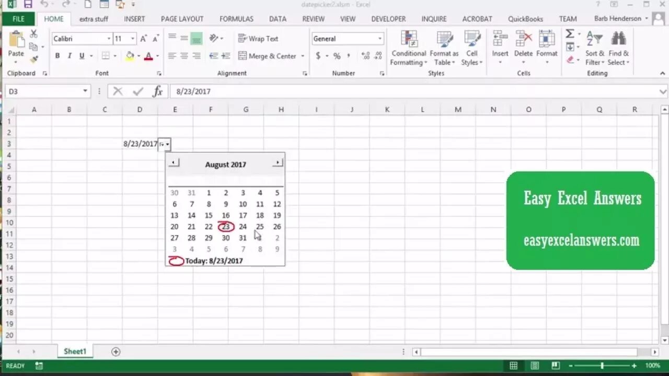Screen dimensions: 669x376
Task: Go to next month in calendar
Action: tap(278, 163)
